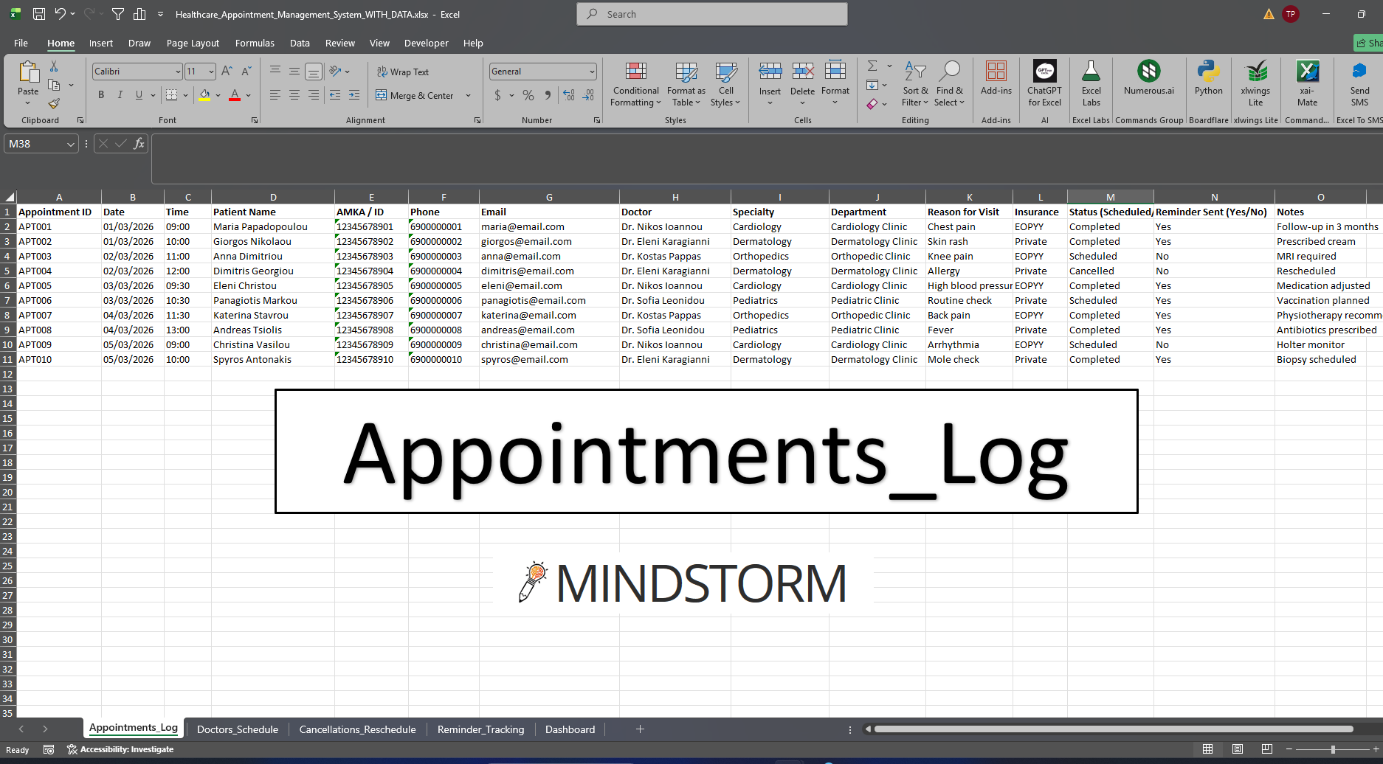The height and width of the screenshot is (764, 1383).
Task: Click the Search box in title bar
Action: [x=712, y=14]
